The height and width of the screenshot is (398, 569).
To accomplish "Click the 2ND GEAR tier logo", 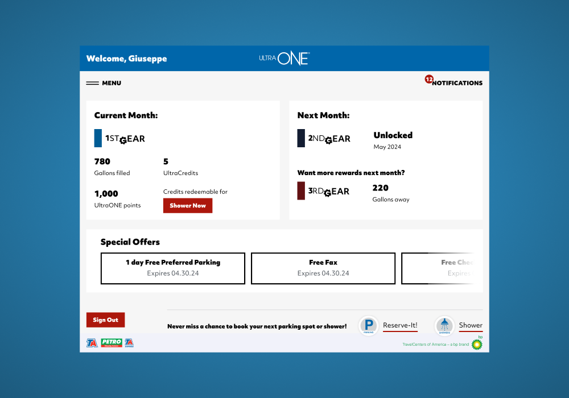I will [x=329, y=139].
